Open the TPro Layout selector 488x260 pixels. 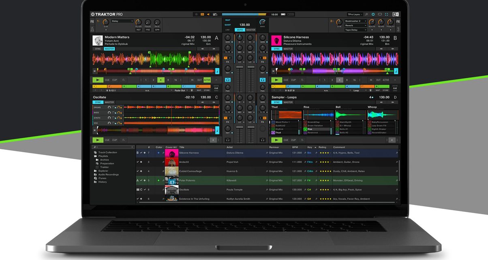[x=355, y=14]
